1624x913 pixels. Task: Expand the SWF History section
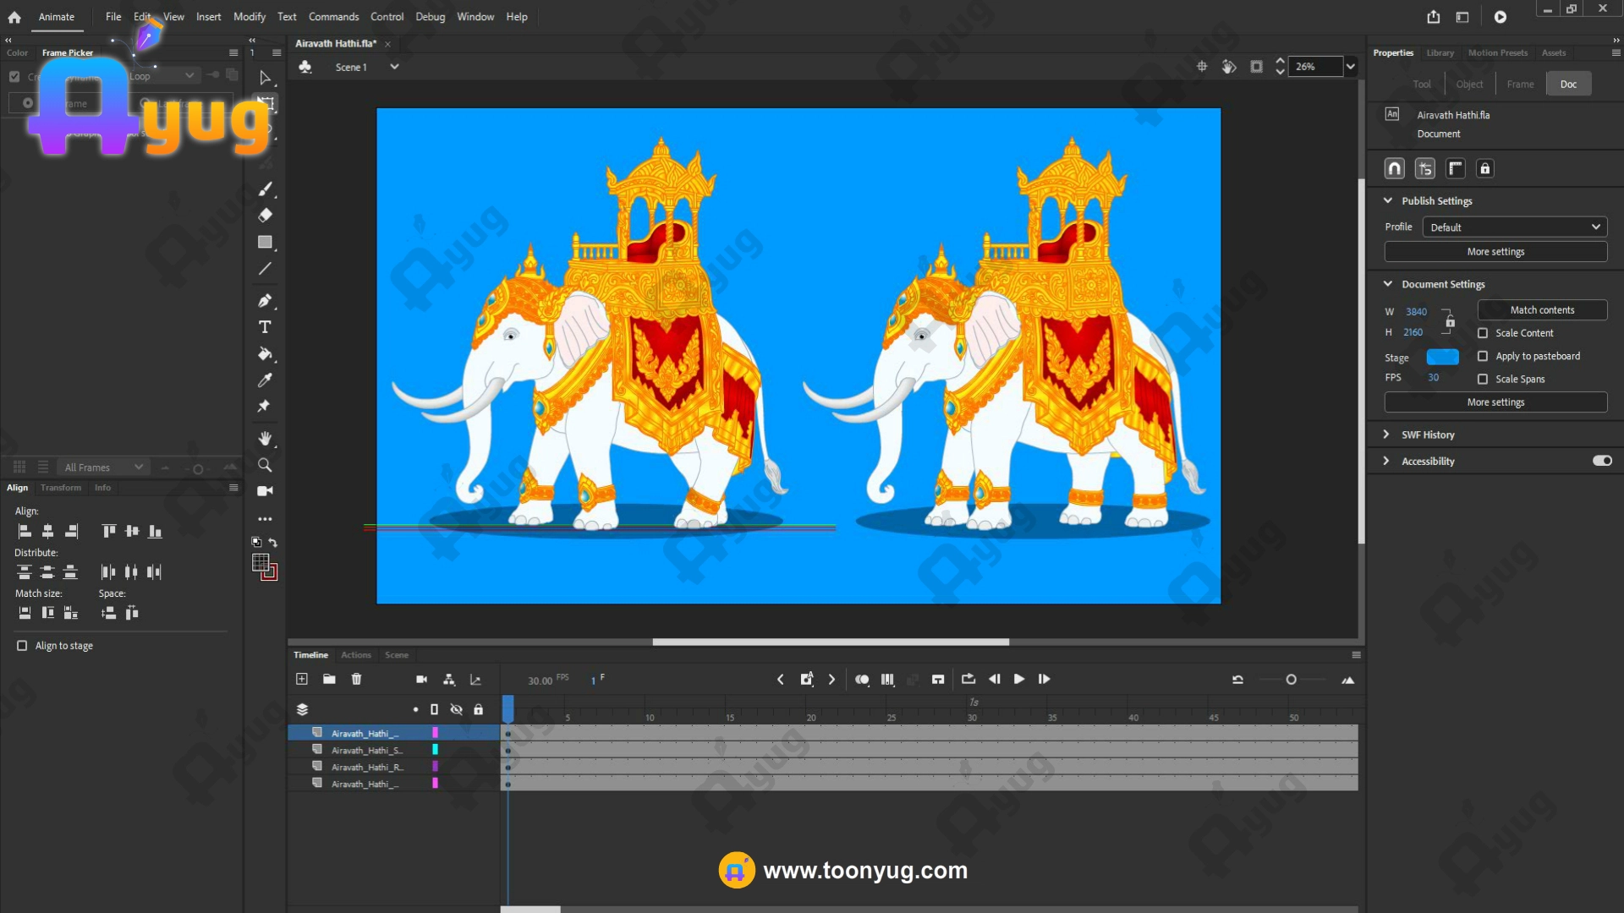coord(1386,435)
